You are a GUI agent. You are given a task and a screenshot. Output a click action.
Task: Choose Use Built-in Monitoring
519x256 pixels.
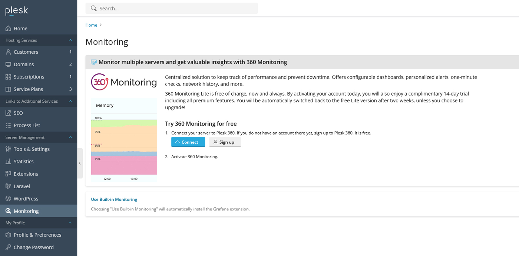pos(114,199)
